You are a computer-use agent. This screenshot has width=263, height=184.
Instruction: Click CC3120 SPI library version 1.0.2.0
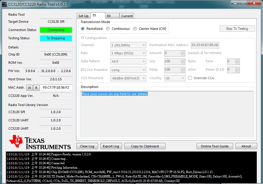(x=56, y=112)
